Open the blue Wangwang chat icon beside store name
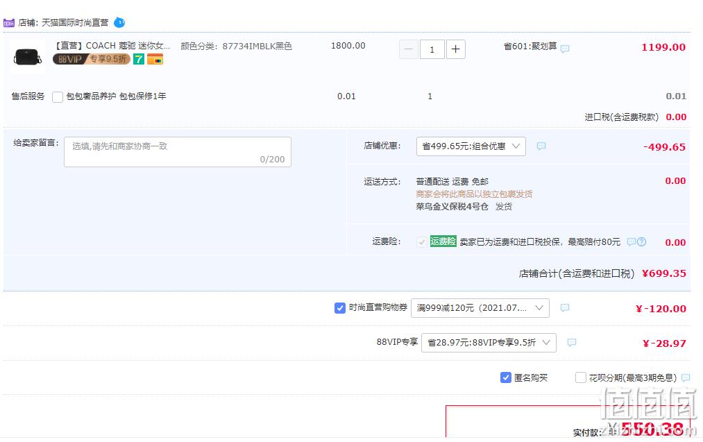This screenshot has width=703, height=442. (x=119, y=22)
